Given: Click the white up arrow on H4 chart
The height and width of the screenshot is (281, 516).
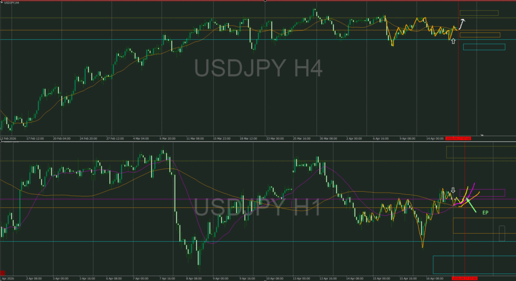Looking at the screenshot, I should pos(453,41).
